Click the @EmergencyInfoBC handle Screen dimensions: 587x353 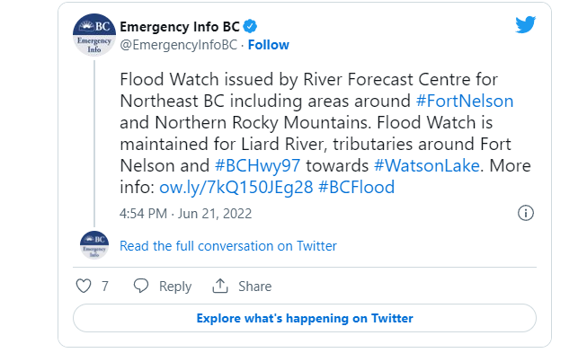click(179, 45)
